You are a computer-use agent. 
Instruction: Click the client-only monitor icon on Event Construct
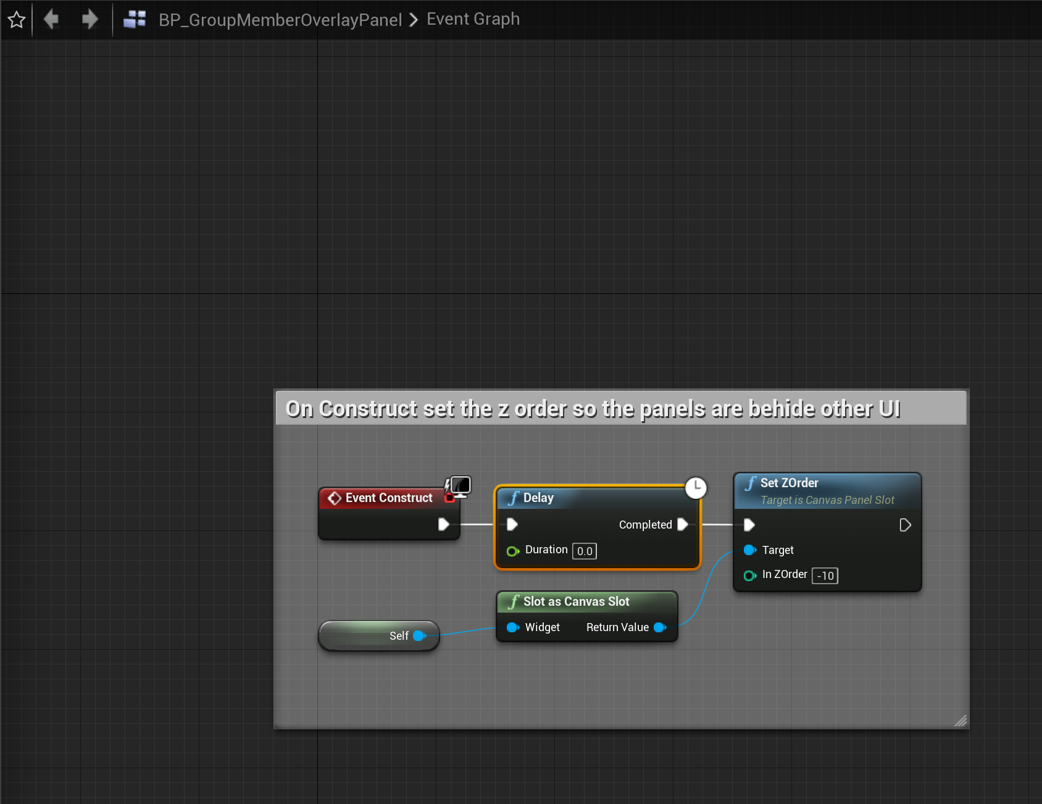[460, 486]
